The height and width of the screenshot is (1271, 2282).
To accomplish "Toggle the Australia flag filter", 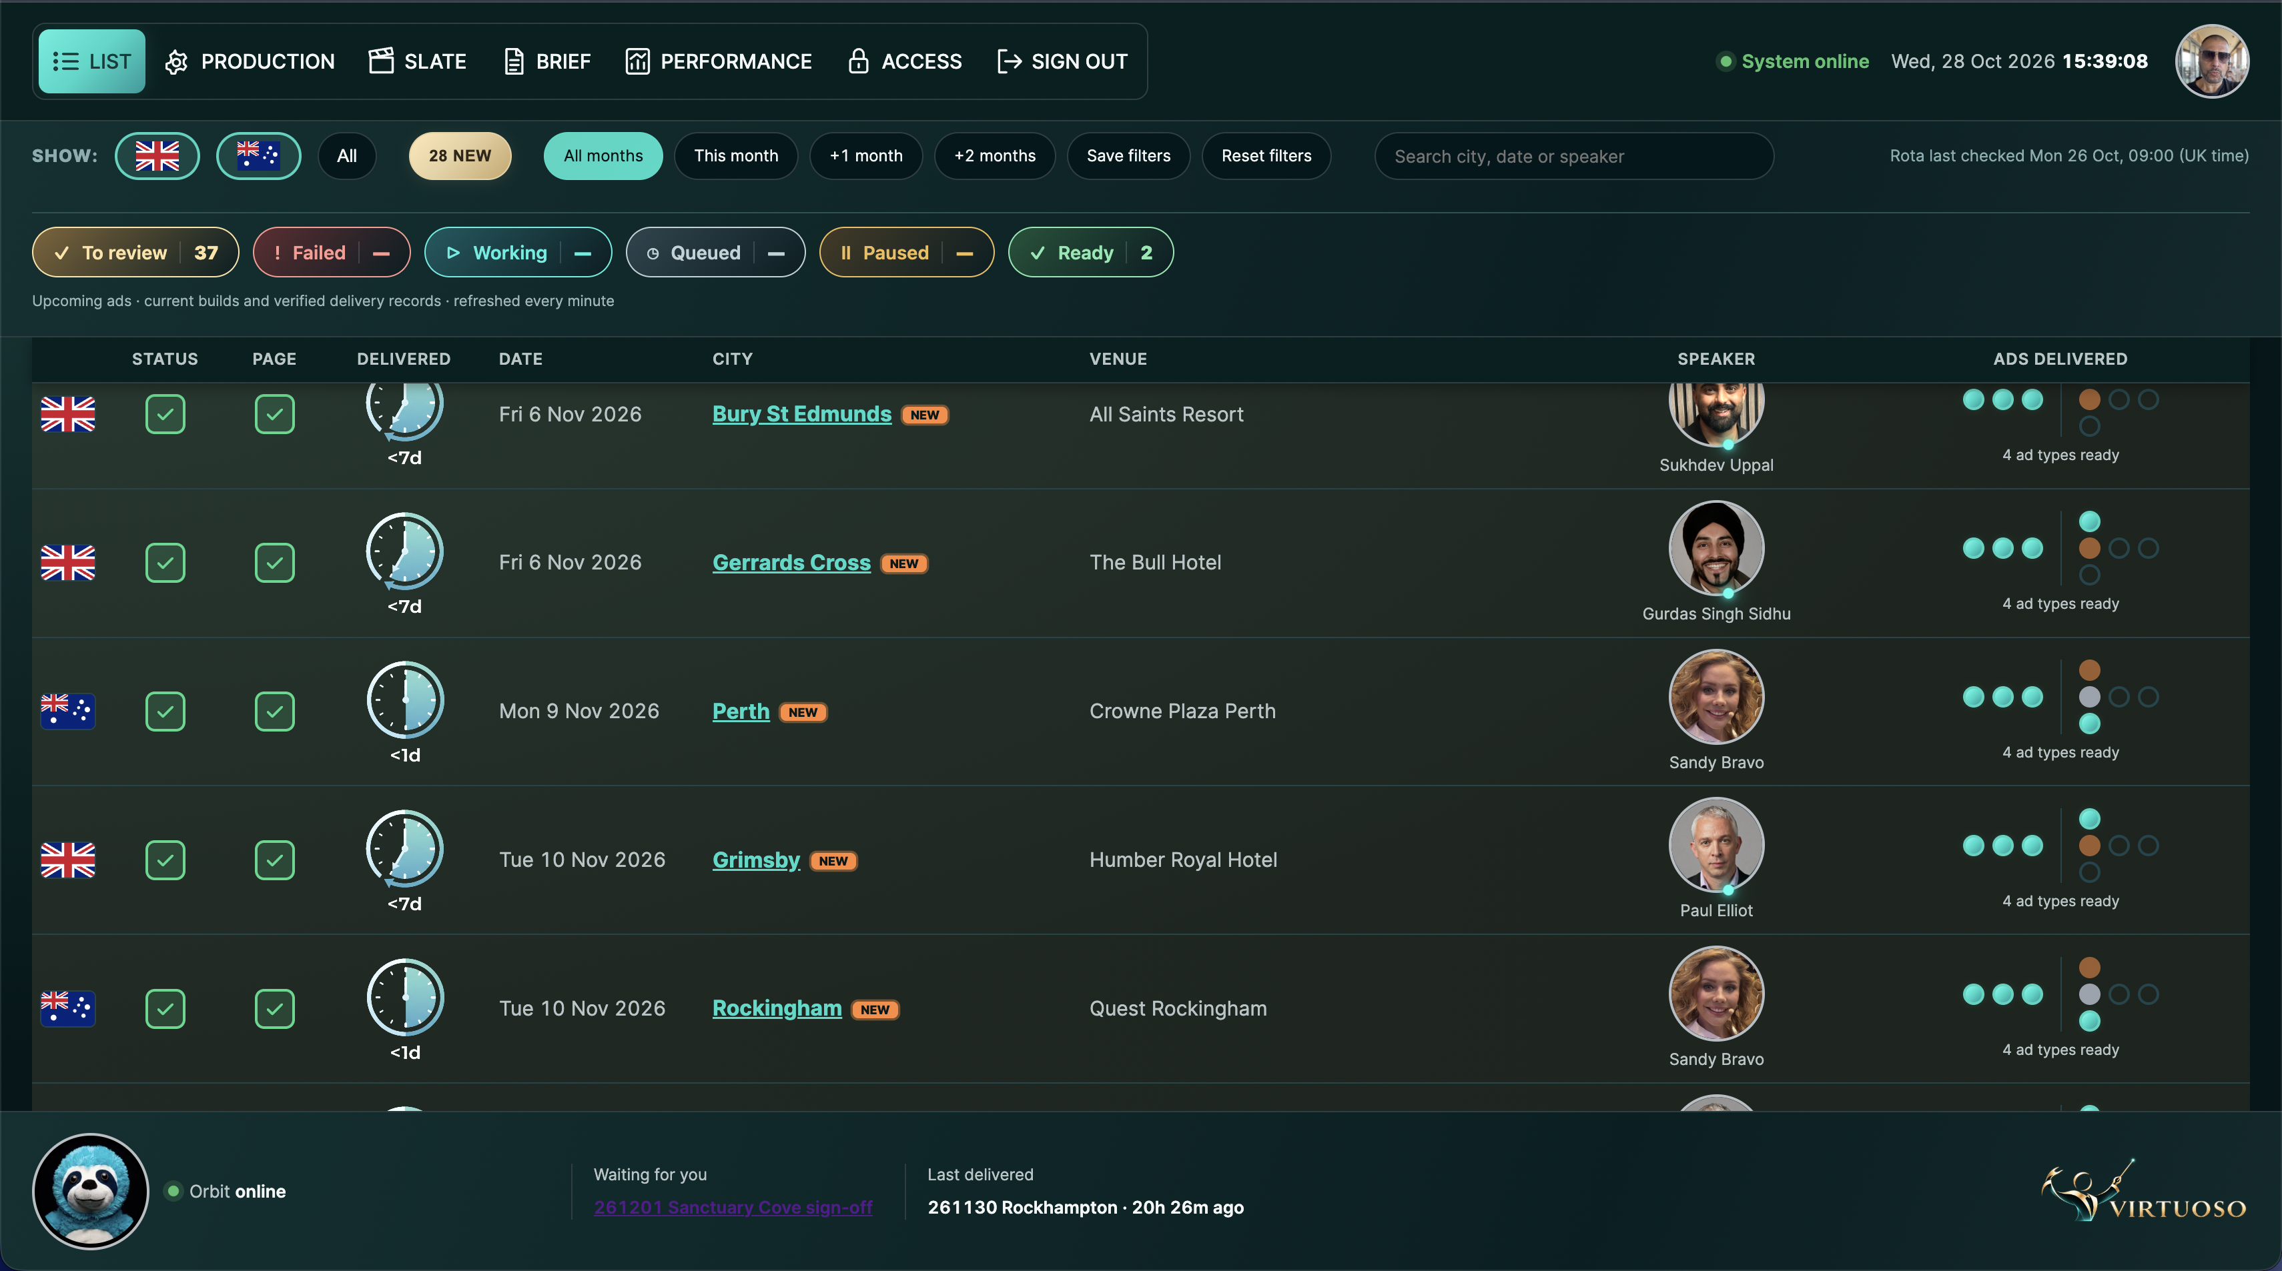I will point(259,156).
